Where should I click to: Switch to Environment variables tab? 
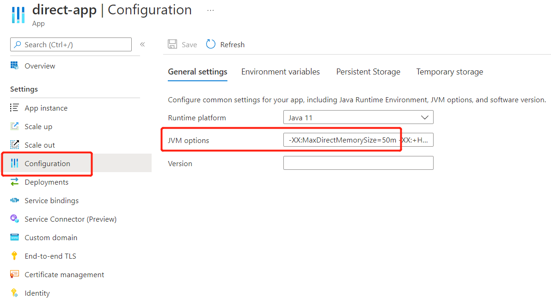point(281,72)
